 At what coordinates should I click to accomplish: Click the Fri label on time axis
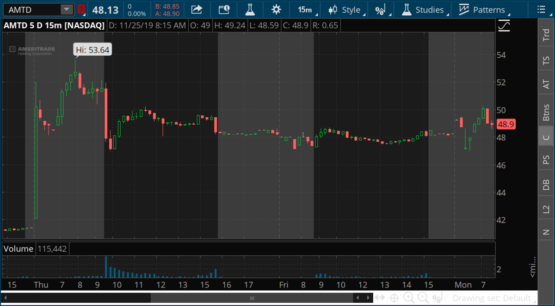pos(284,285)
